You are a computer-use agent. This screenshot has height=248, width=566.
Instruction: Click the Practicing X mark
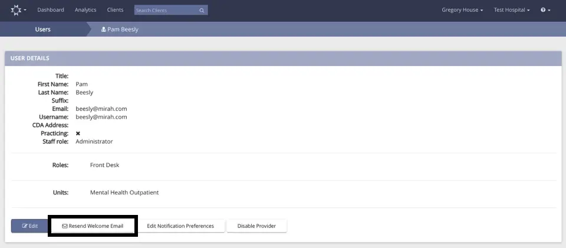(78, 133)
